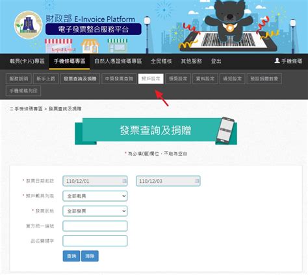Open the end date calendar icon
Image resolution: width=308 pixels, height=275 pixels.
pyautogui.click(x=197, y=181)
